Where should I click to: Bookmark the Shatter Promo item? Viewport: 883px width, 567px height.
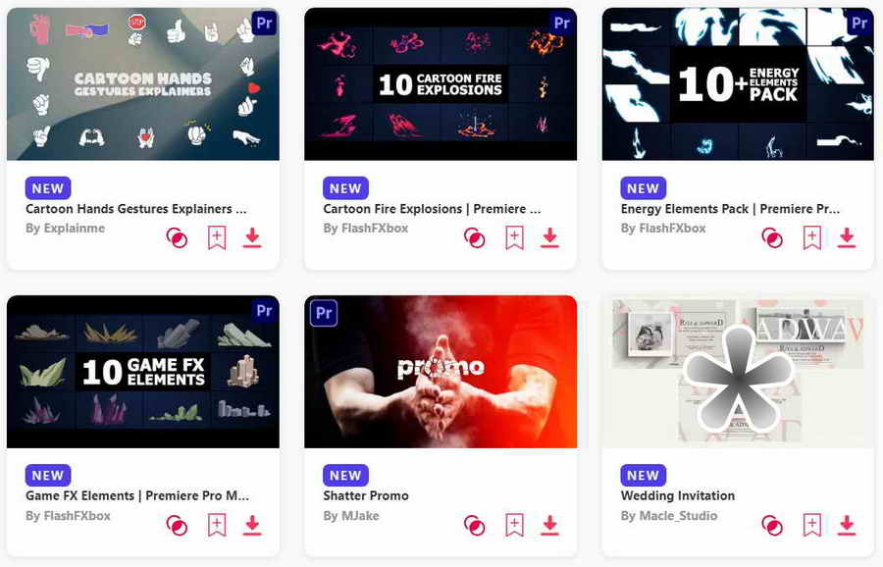(514, 525)
